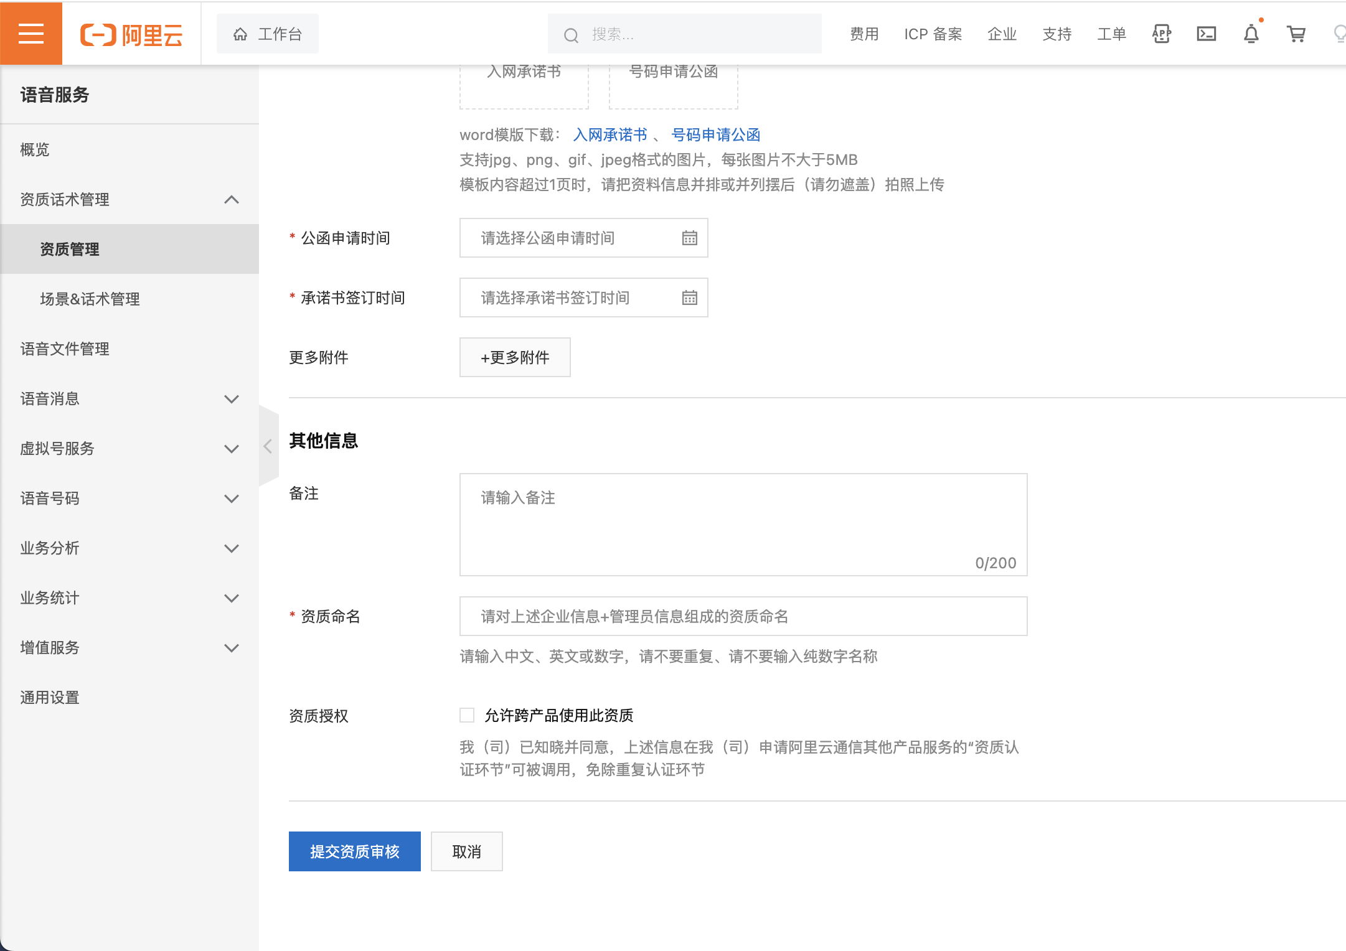Screen dimensions: 1346x951
Task: Collapse the left sidebar panel arrow
Action: pos(268,446)
